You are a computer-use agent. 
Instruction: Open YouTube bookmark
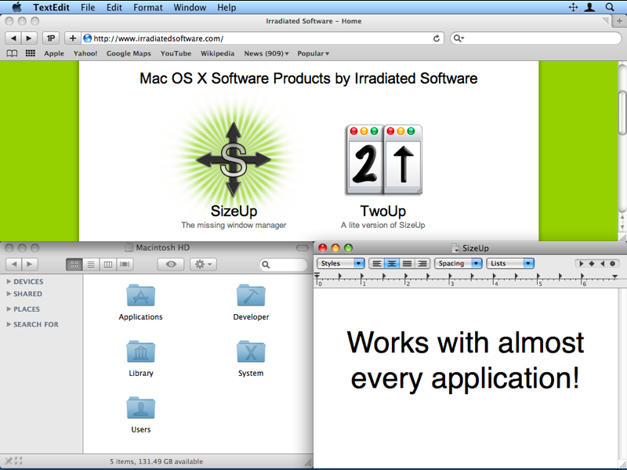pyautogui.click(x=176, y=53)
